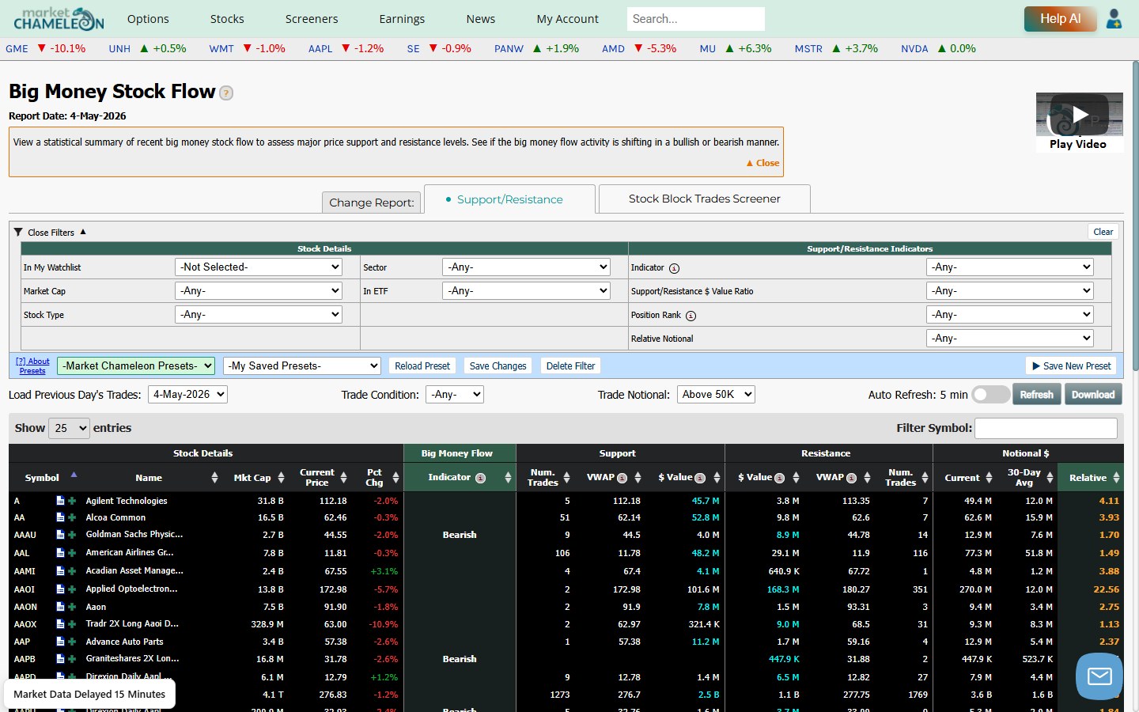Image resolution: width=1139 pixels, height=712 pixels.
Task: Open the About Presets link
Action: point(32,365)
